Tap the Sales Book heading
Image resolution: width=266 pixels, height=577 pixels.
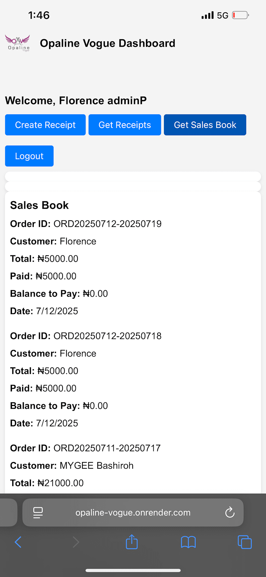pos(39,205)
